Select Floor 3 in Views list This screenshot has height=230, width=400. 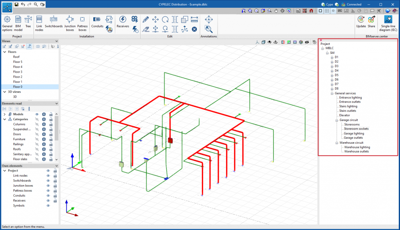point(18,72)
